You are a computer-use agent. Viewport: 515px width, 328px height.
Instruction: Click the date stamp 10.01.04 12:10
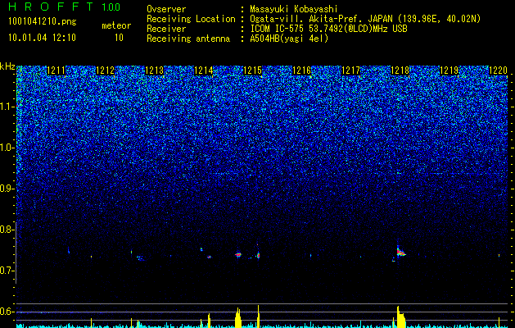[x=42, y=38]
